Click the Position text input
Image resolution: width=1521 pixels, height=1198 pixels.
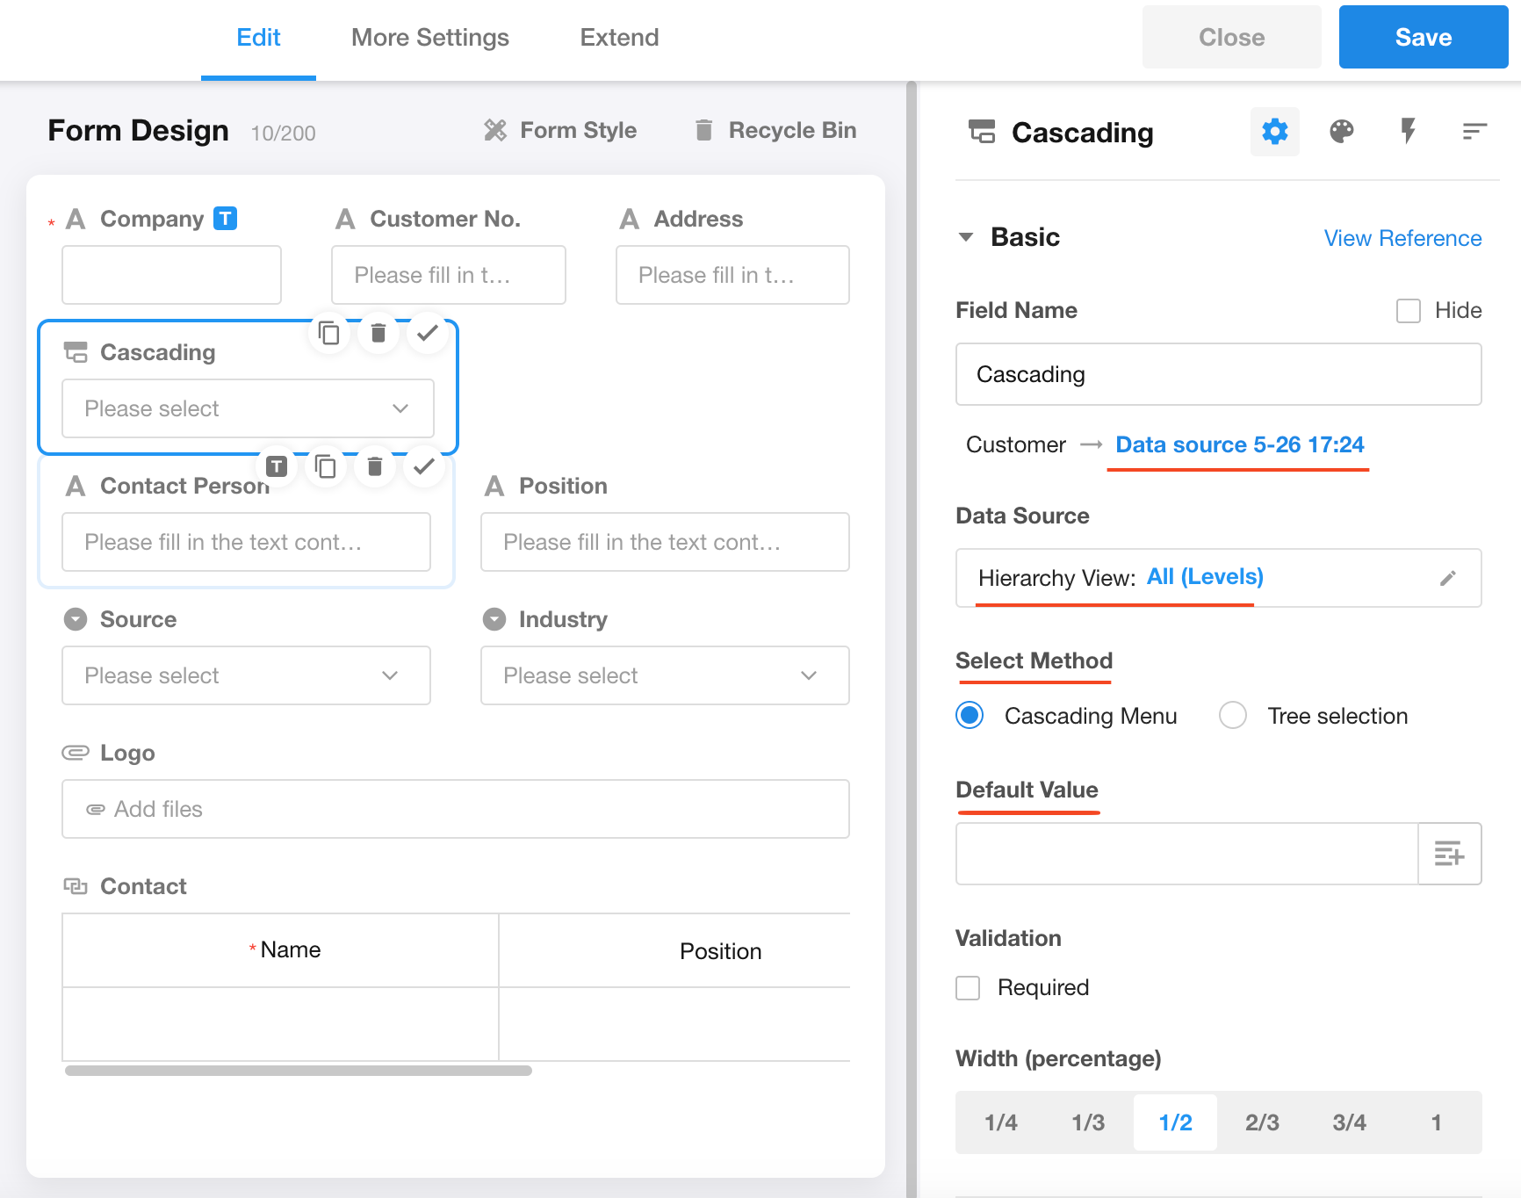665,542
